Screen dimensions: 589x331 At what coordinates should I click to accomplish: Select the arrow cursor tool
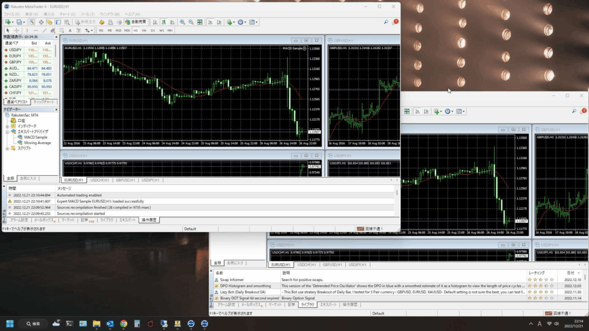[7, 30]
